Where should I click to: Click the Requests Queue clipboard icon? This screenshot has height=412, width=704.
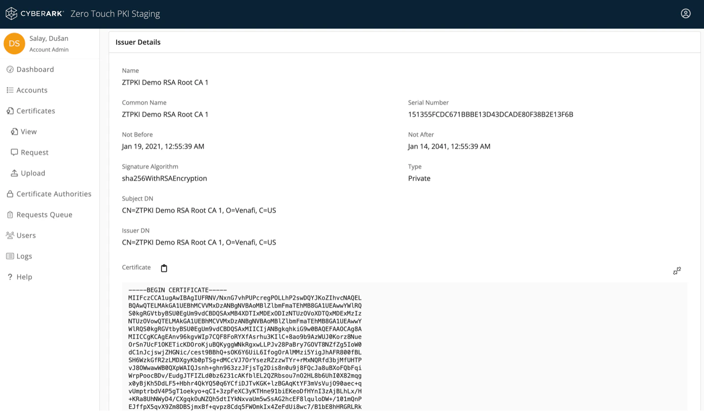click(x=10, y=215)
